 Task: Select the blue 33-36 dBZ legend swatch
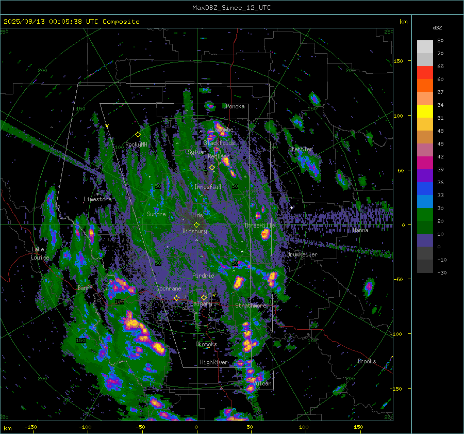click(425, 189)
